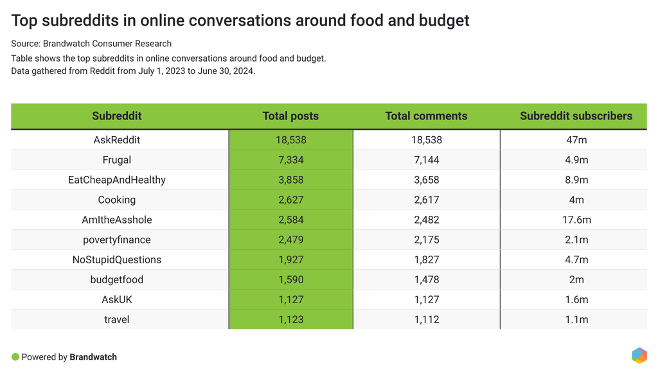Click the 47m subscribers value

[x=576, y=139]
